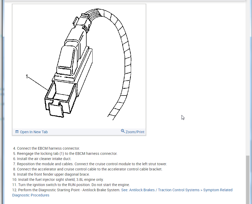The width and height of the screenshot is (252, 204).
Task: Open the Zoom/Print link
Action: tap(135, 132)
